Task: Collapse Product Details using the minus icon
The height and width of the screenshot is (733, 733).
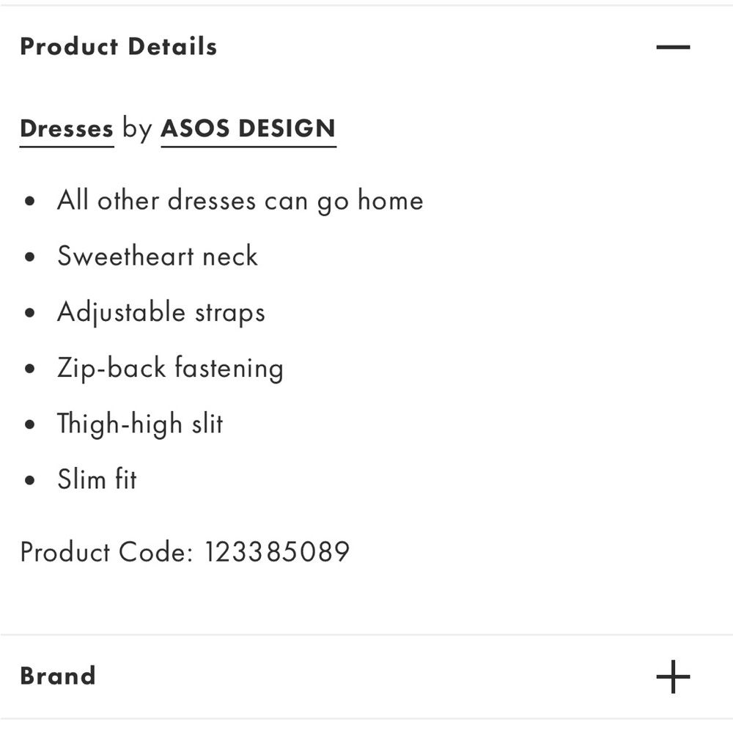Action: 673,47
